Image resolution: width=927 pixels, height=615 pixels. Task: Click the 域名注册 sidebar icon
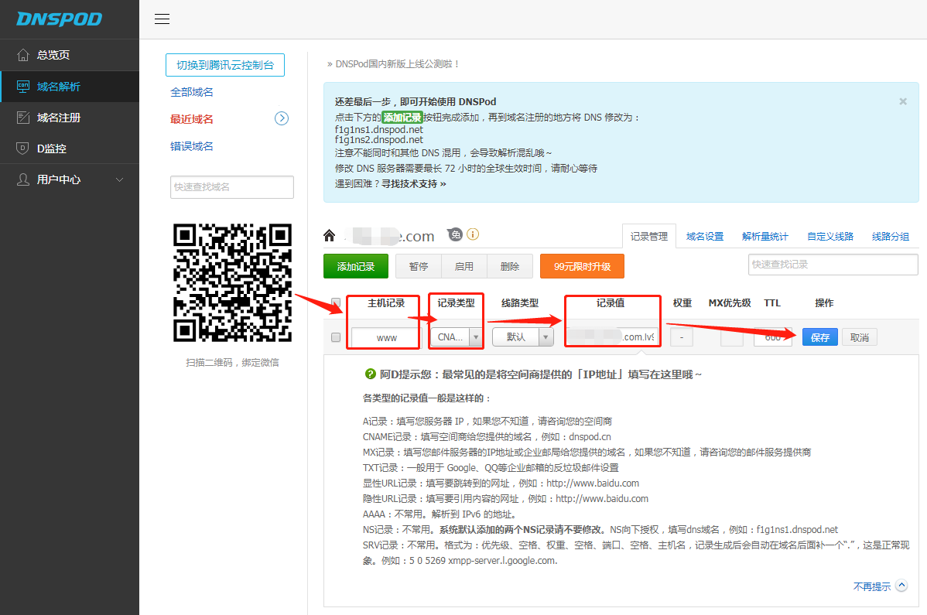22,118
